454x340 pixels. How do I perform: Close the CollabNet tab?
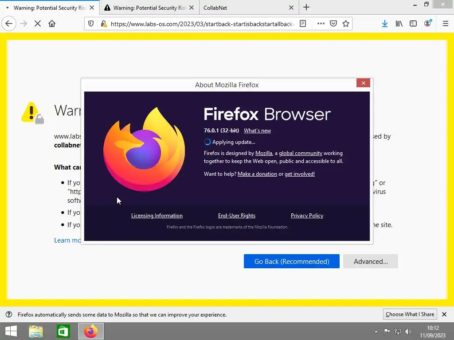click(x=291, y=8)
